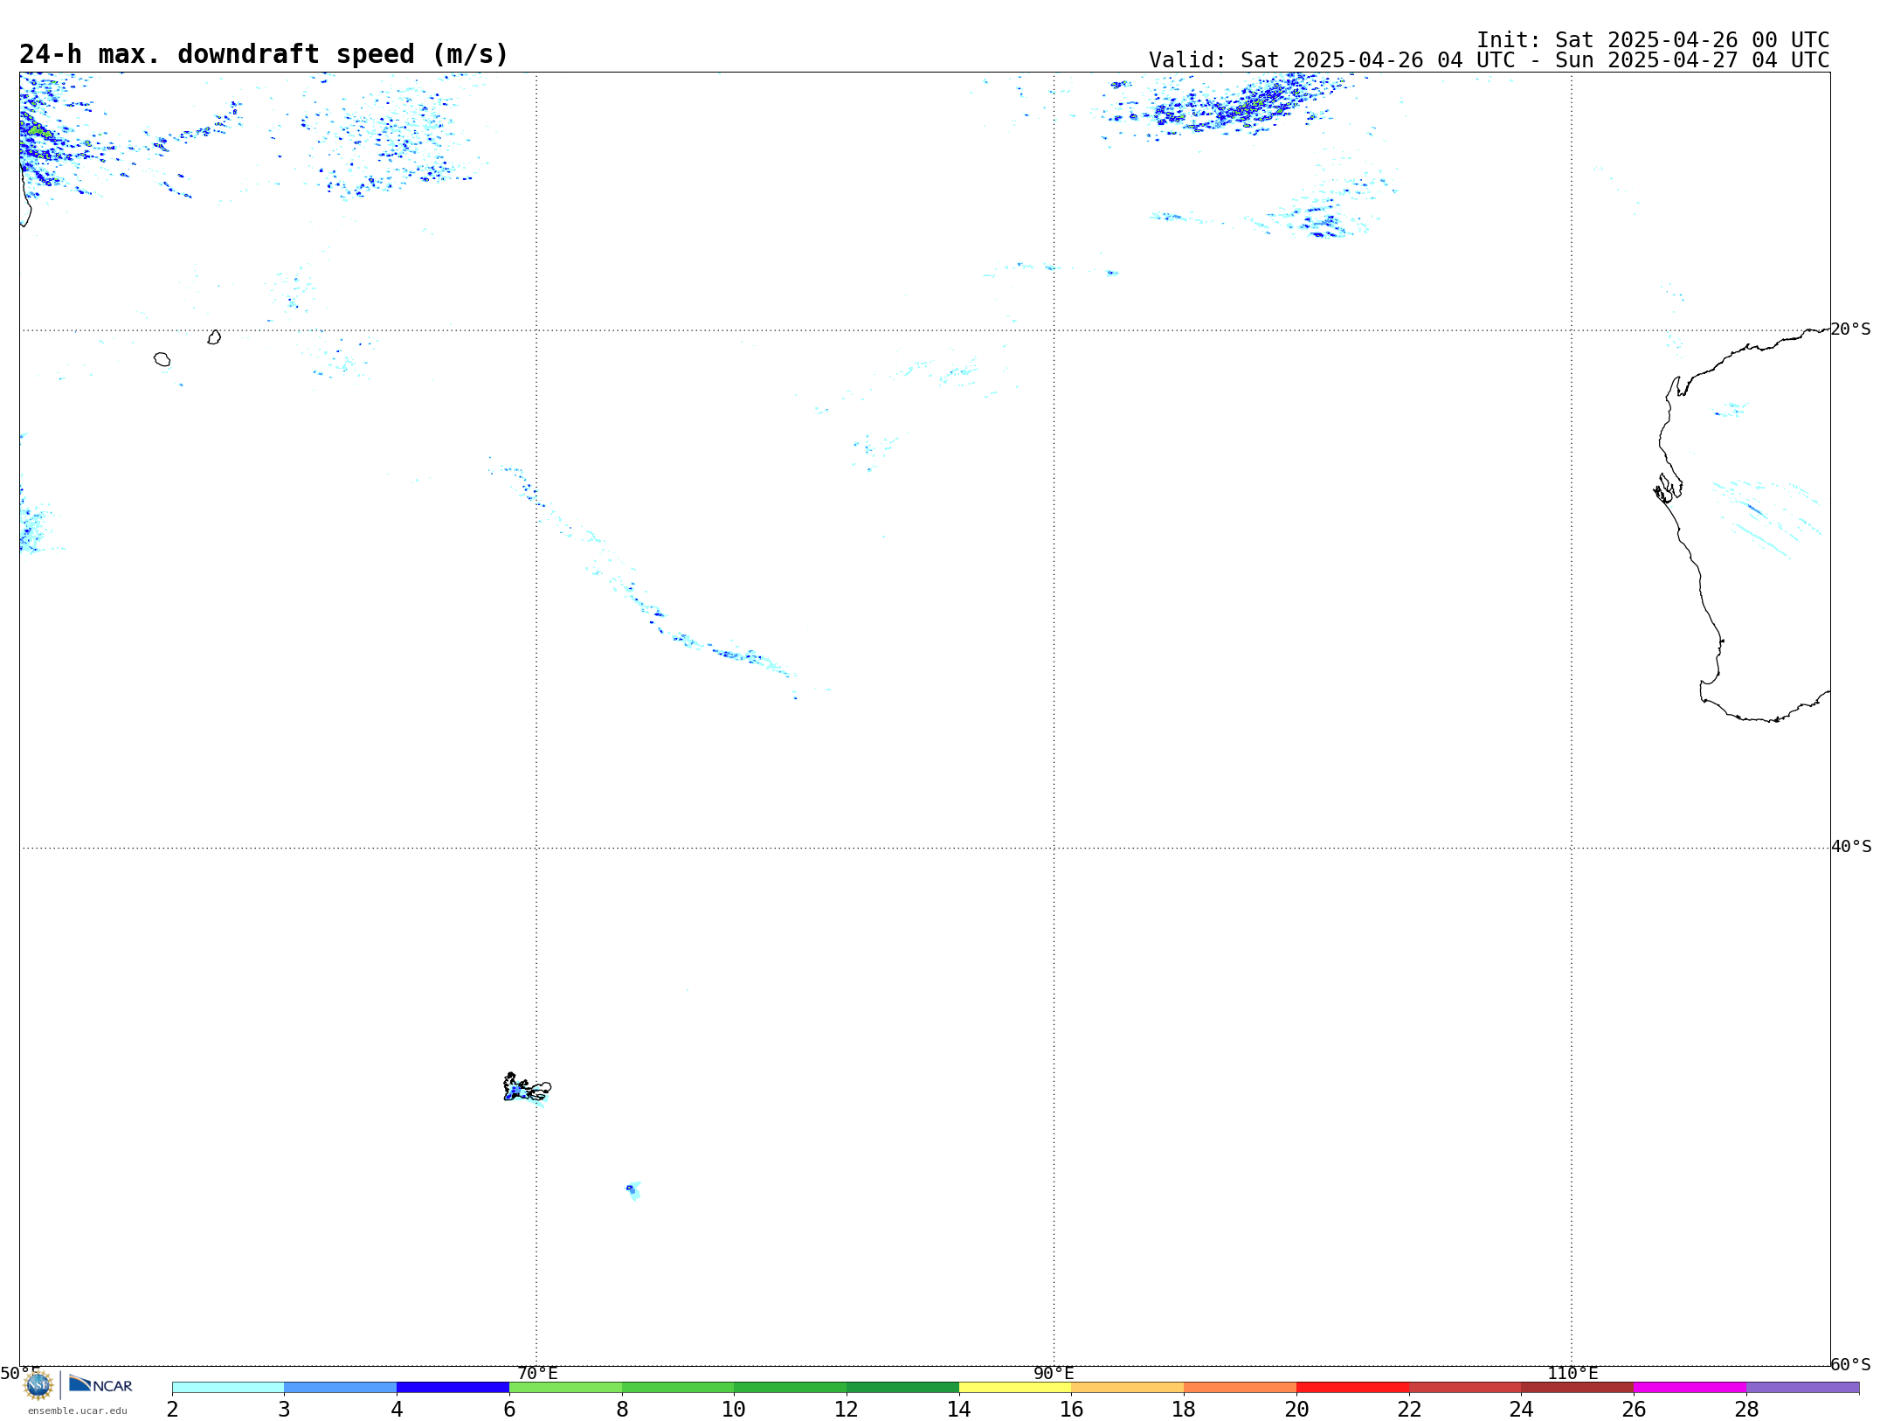Click colorbar tick label '8'
Viewport: 1887px width, 1421px height.
(x=622, y=1409)
